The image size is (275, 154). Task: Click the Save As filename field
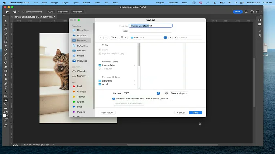coord(150,26)
